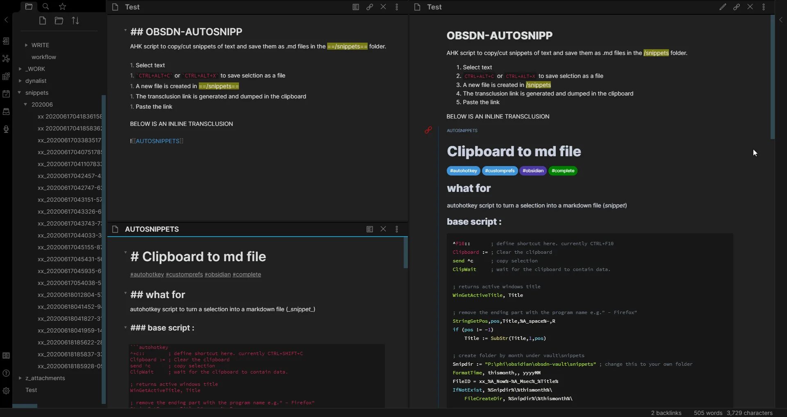The width and height of the screenshot is (787, 417).
Task: Open settings gear in ribbon
Action: pyautogui.click(x=6, y=391)
